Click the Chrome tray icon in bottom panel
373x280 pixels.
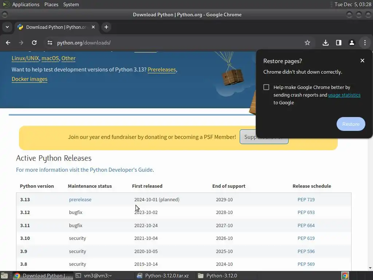click(345, 276)
